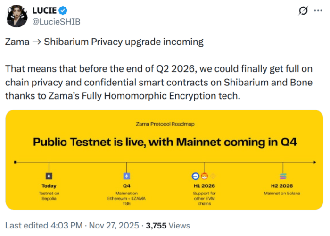The height and width of the screenshot is (236, 330).
Task: Click the faded BNB icon above H1 2026
Action: pyautogui.click(x=213, y=176)
